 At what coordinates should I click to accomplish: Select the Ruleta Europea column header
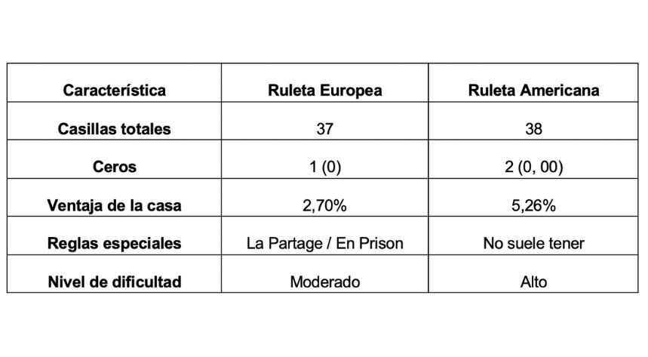(324, 91)
